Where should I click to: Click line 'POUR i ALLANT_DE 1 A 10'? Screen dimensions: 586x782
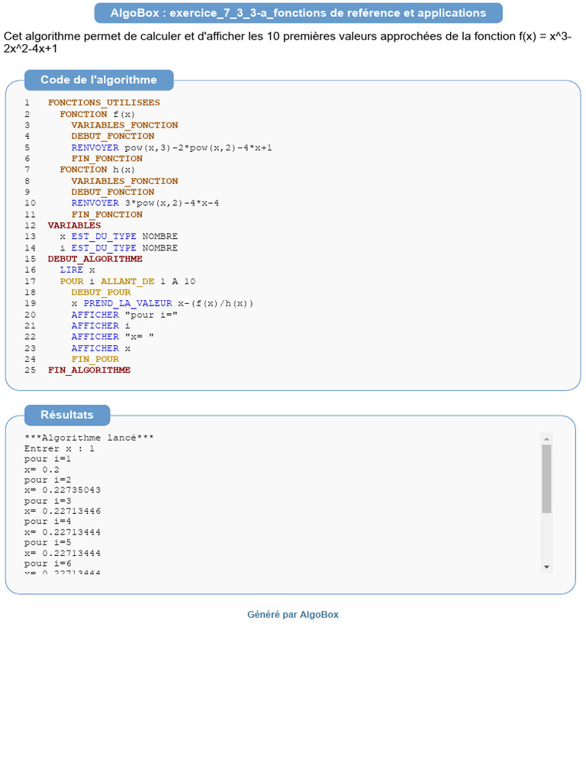[127, 281]
